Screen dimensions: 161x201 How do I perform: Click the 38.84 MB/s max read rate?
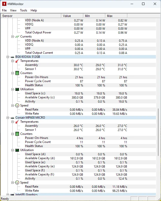(120, 110)
